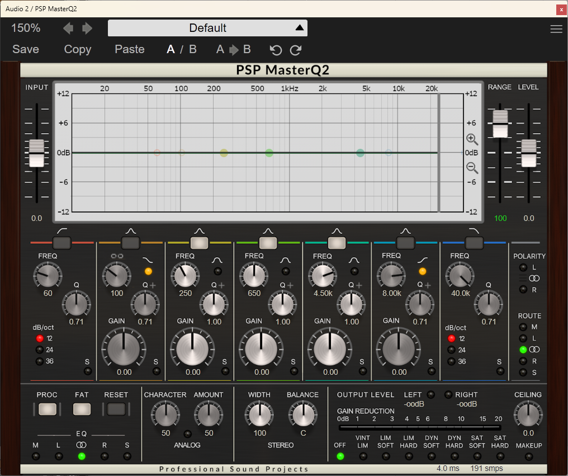
Task: Click Save in the preset bar
Action: pyautogui.click(x=26, y=49)
